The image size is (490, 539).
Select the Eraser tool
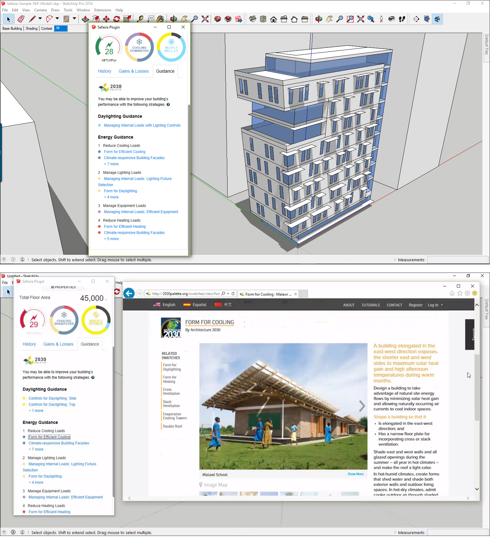click(20, 19)
